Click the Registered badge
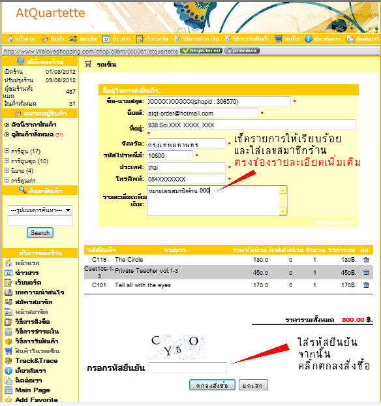 coord(202,51)
